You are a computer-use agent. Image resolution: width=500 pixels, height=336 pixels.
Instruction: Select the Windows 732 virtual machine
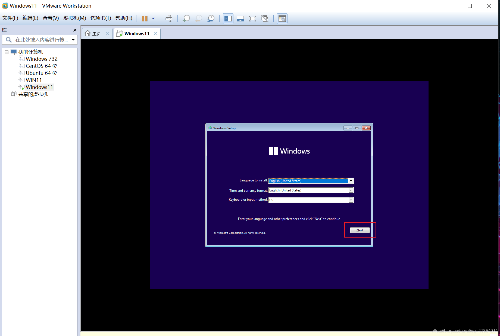42,59
